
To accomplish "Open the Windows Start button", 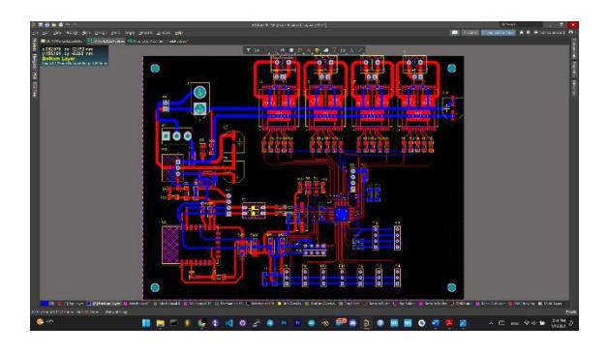I will [146, 323].
